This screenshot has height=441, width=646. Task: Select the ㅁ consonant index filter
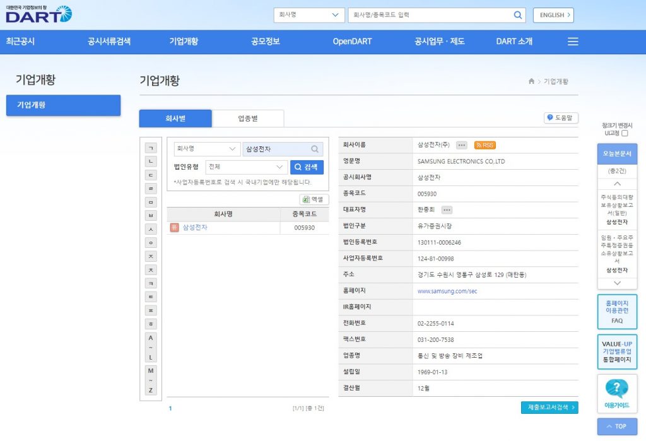coord(151,202)
